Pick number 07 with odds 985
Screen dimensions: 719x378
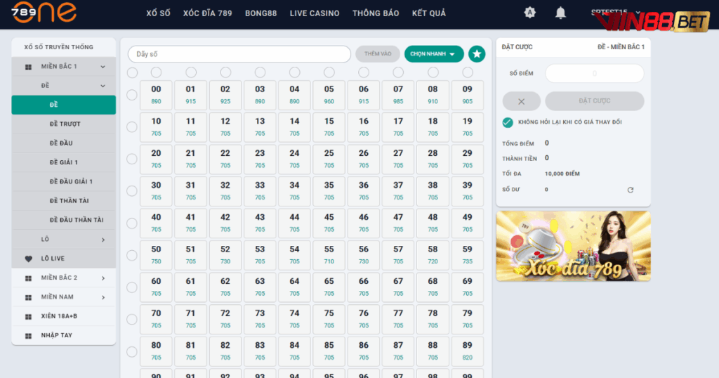point(398,95)
